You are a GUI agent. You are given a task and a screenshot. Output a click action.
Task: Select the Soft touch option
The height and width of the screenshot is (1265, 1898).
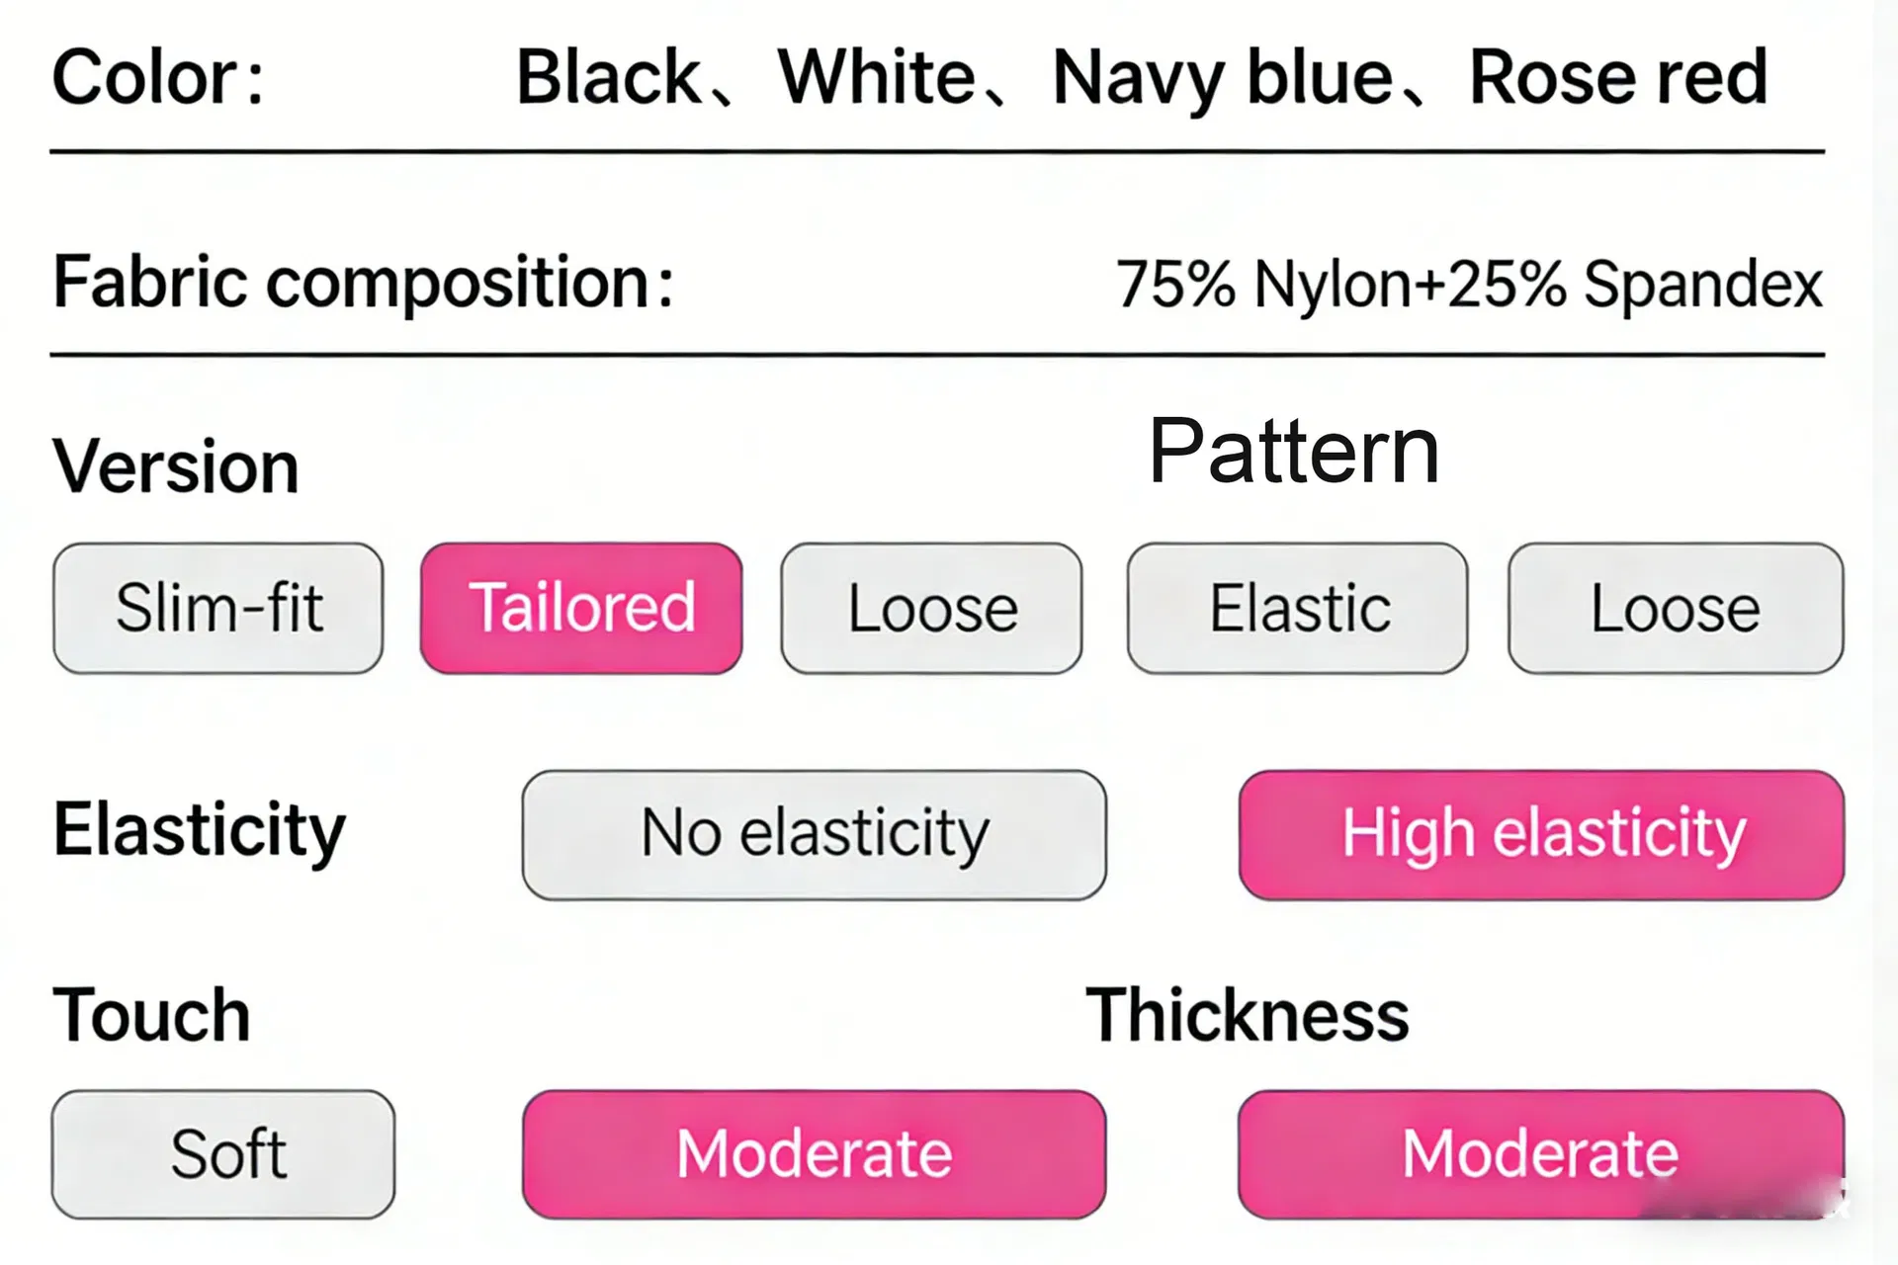click(x=223, y=1153)
